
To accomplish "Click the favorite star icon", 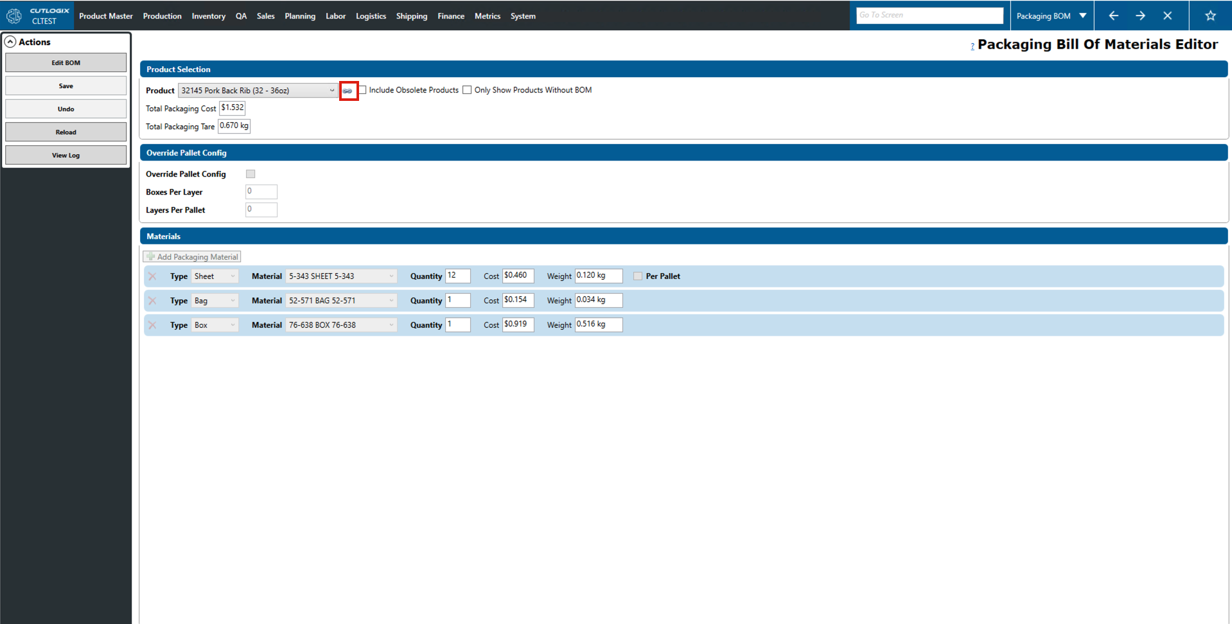I will point(1210,16).
